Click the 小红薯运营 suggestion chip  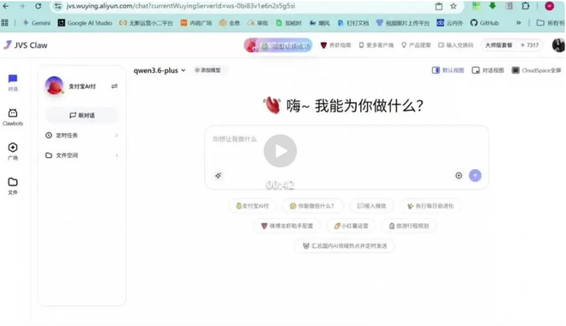(x=351, y=226)
